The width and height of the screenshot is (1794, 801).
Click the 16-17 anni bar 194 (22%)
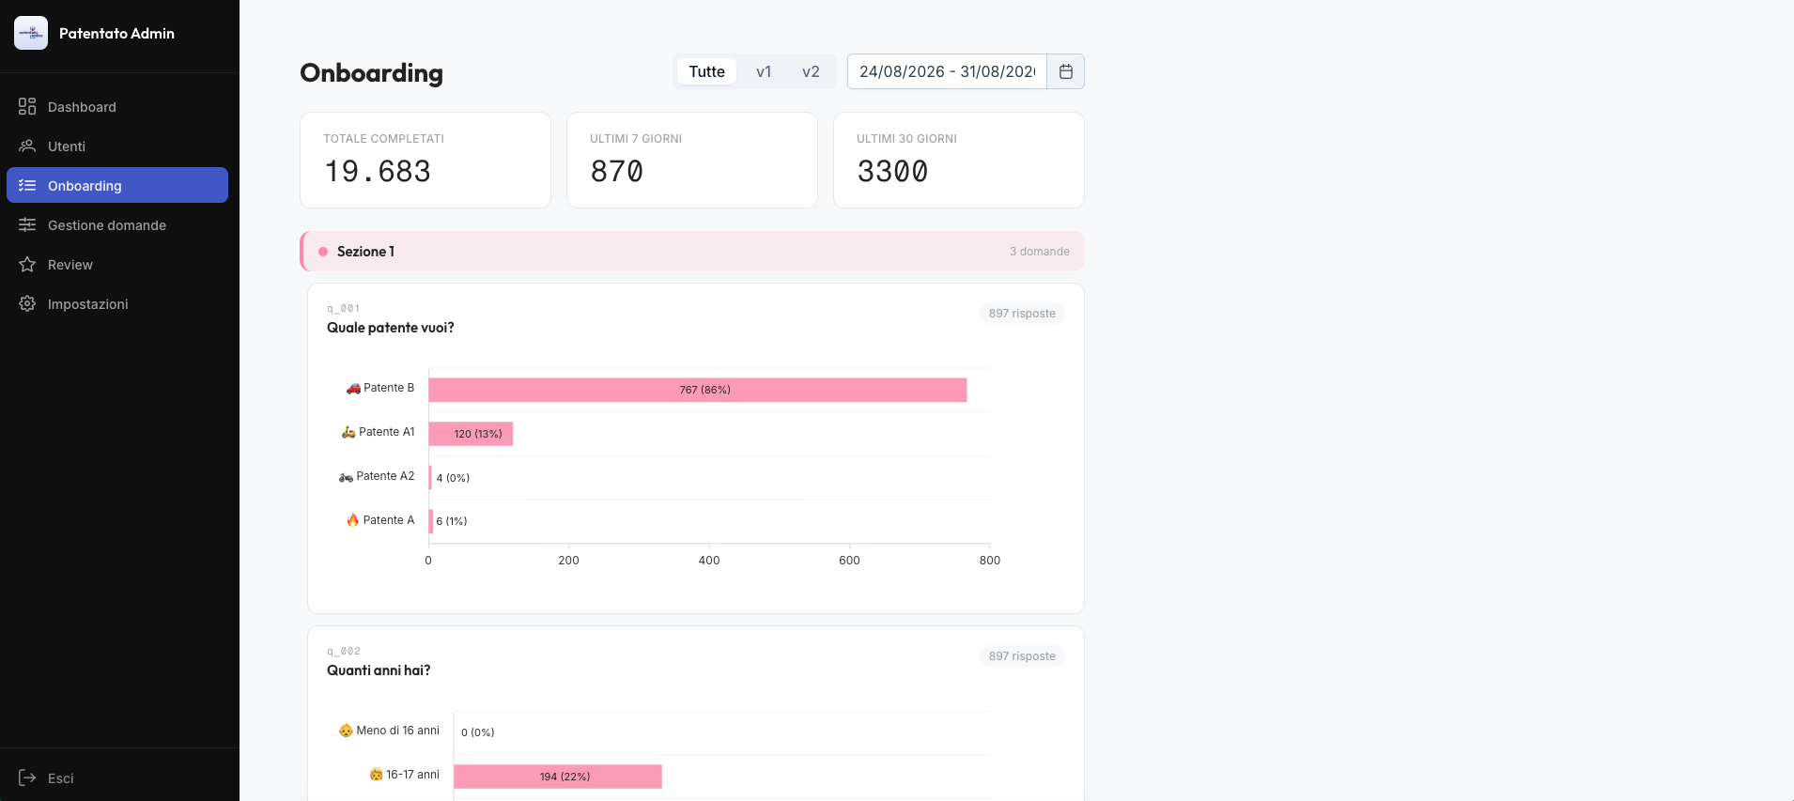(558, 777)
